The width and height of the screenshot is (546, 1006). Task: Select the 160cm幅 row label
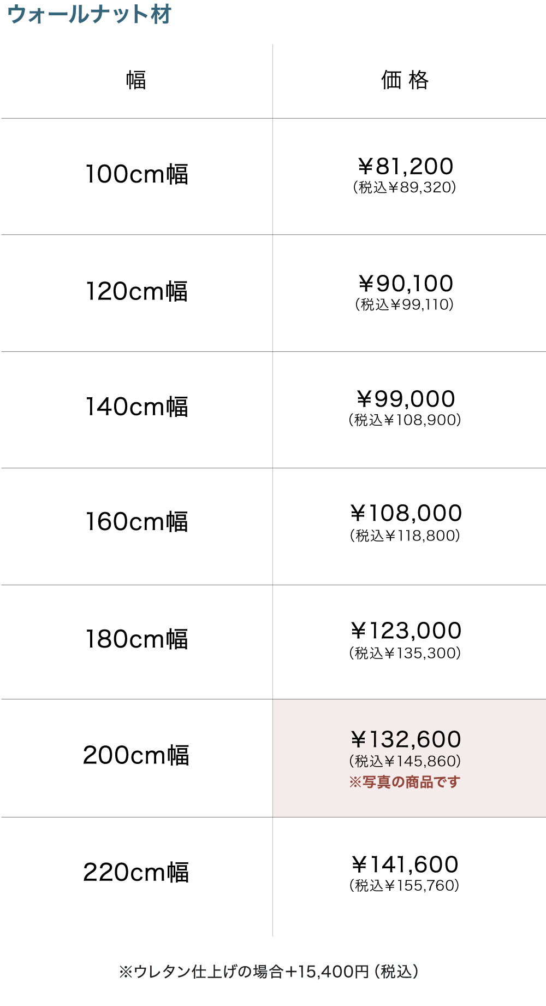[x=136, y=522]
